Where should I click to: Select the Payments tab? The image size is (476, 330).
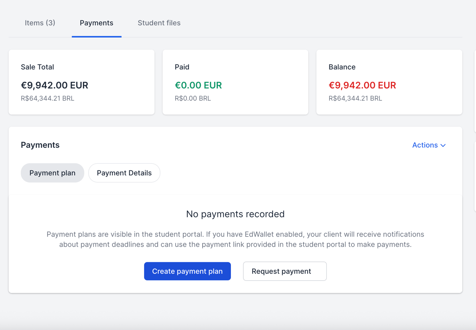pyautogui.click(x=96, y=23)
